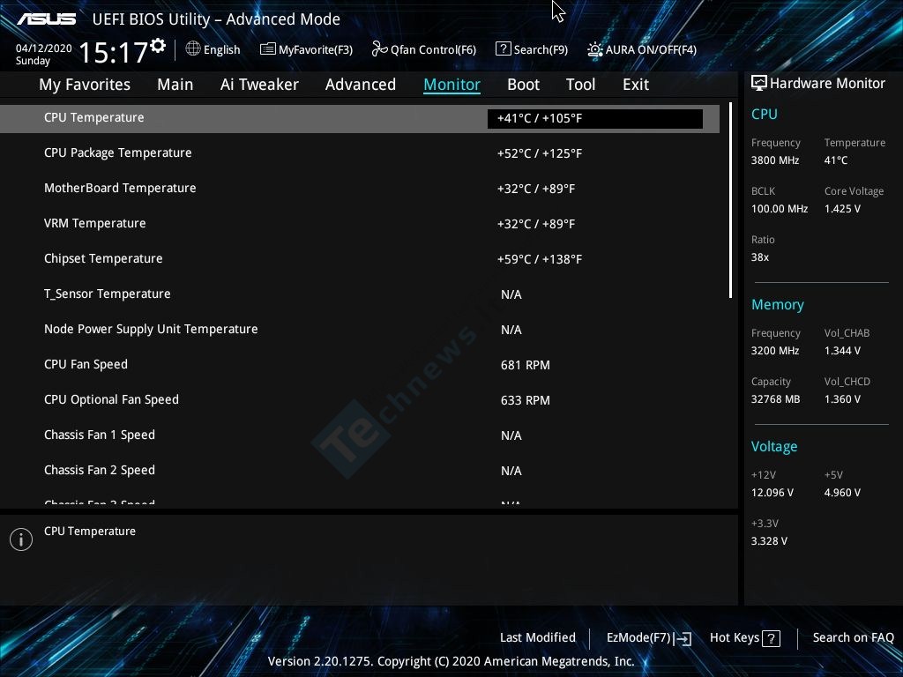This screenshot has width=903, height=677.
Task: Click the 100.00 MHz BCLK value
Action: click(780, 208)
